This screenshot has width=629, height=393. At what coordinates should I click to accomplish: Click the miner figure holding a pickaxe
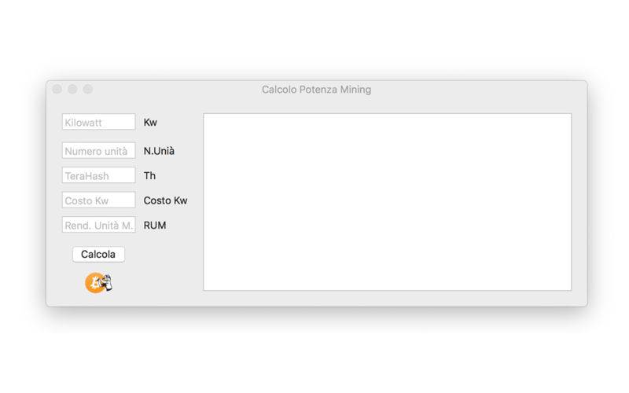pyautogui.click(x=107, y=283)
